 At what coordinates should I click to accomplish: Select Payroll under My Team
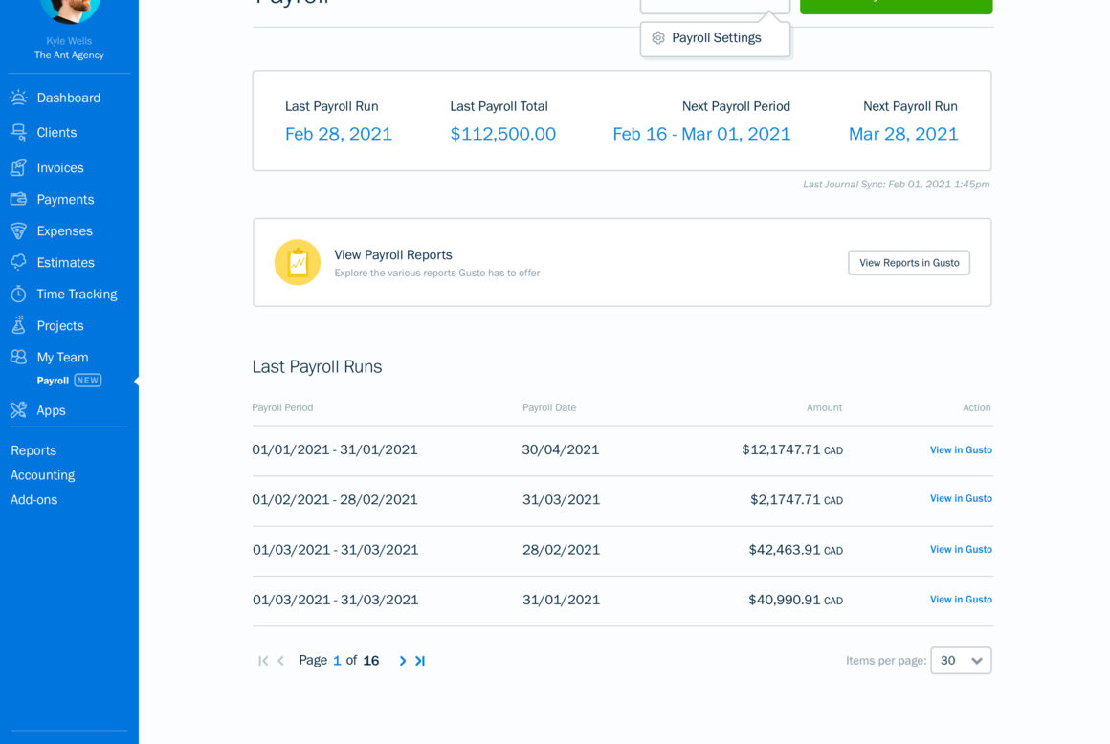tap(53, 381)
